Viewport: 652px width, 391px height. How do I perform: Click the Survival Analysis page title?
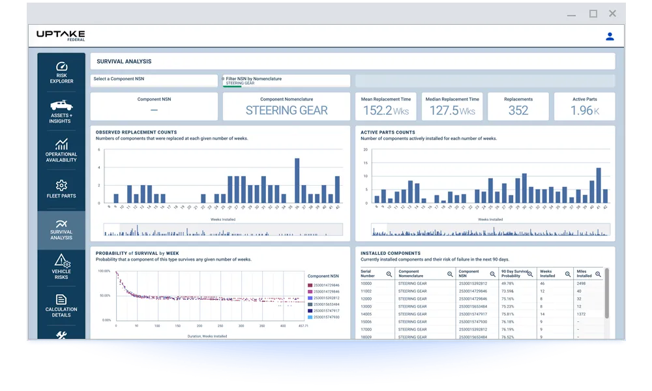click(124, 61)
